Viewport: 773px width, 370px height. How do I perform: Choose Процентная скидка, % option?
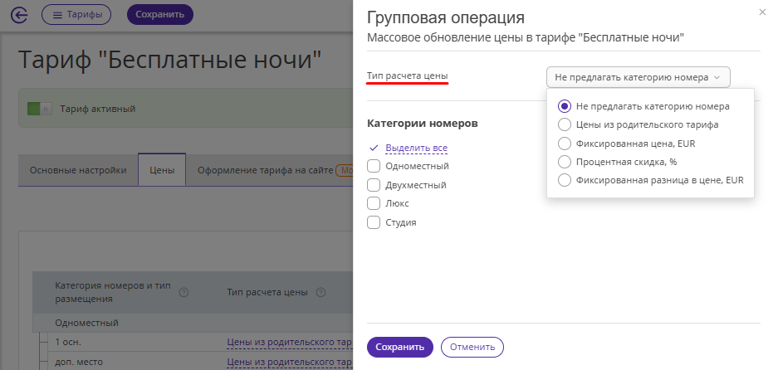(564, 162)
